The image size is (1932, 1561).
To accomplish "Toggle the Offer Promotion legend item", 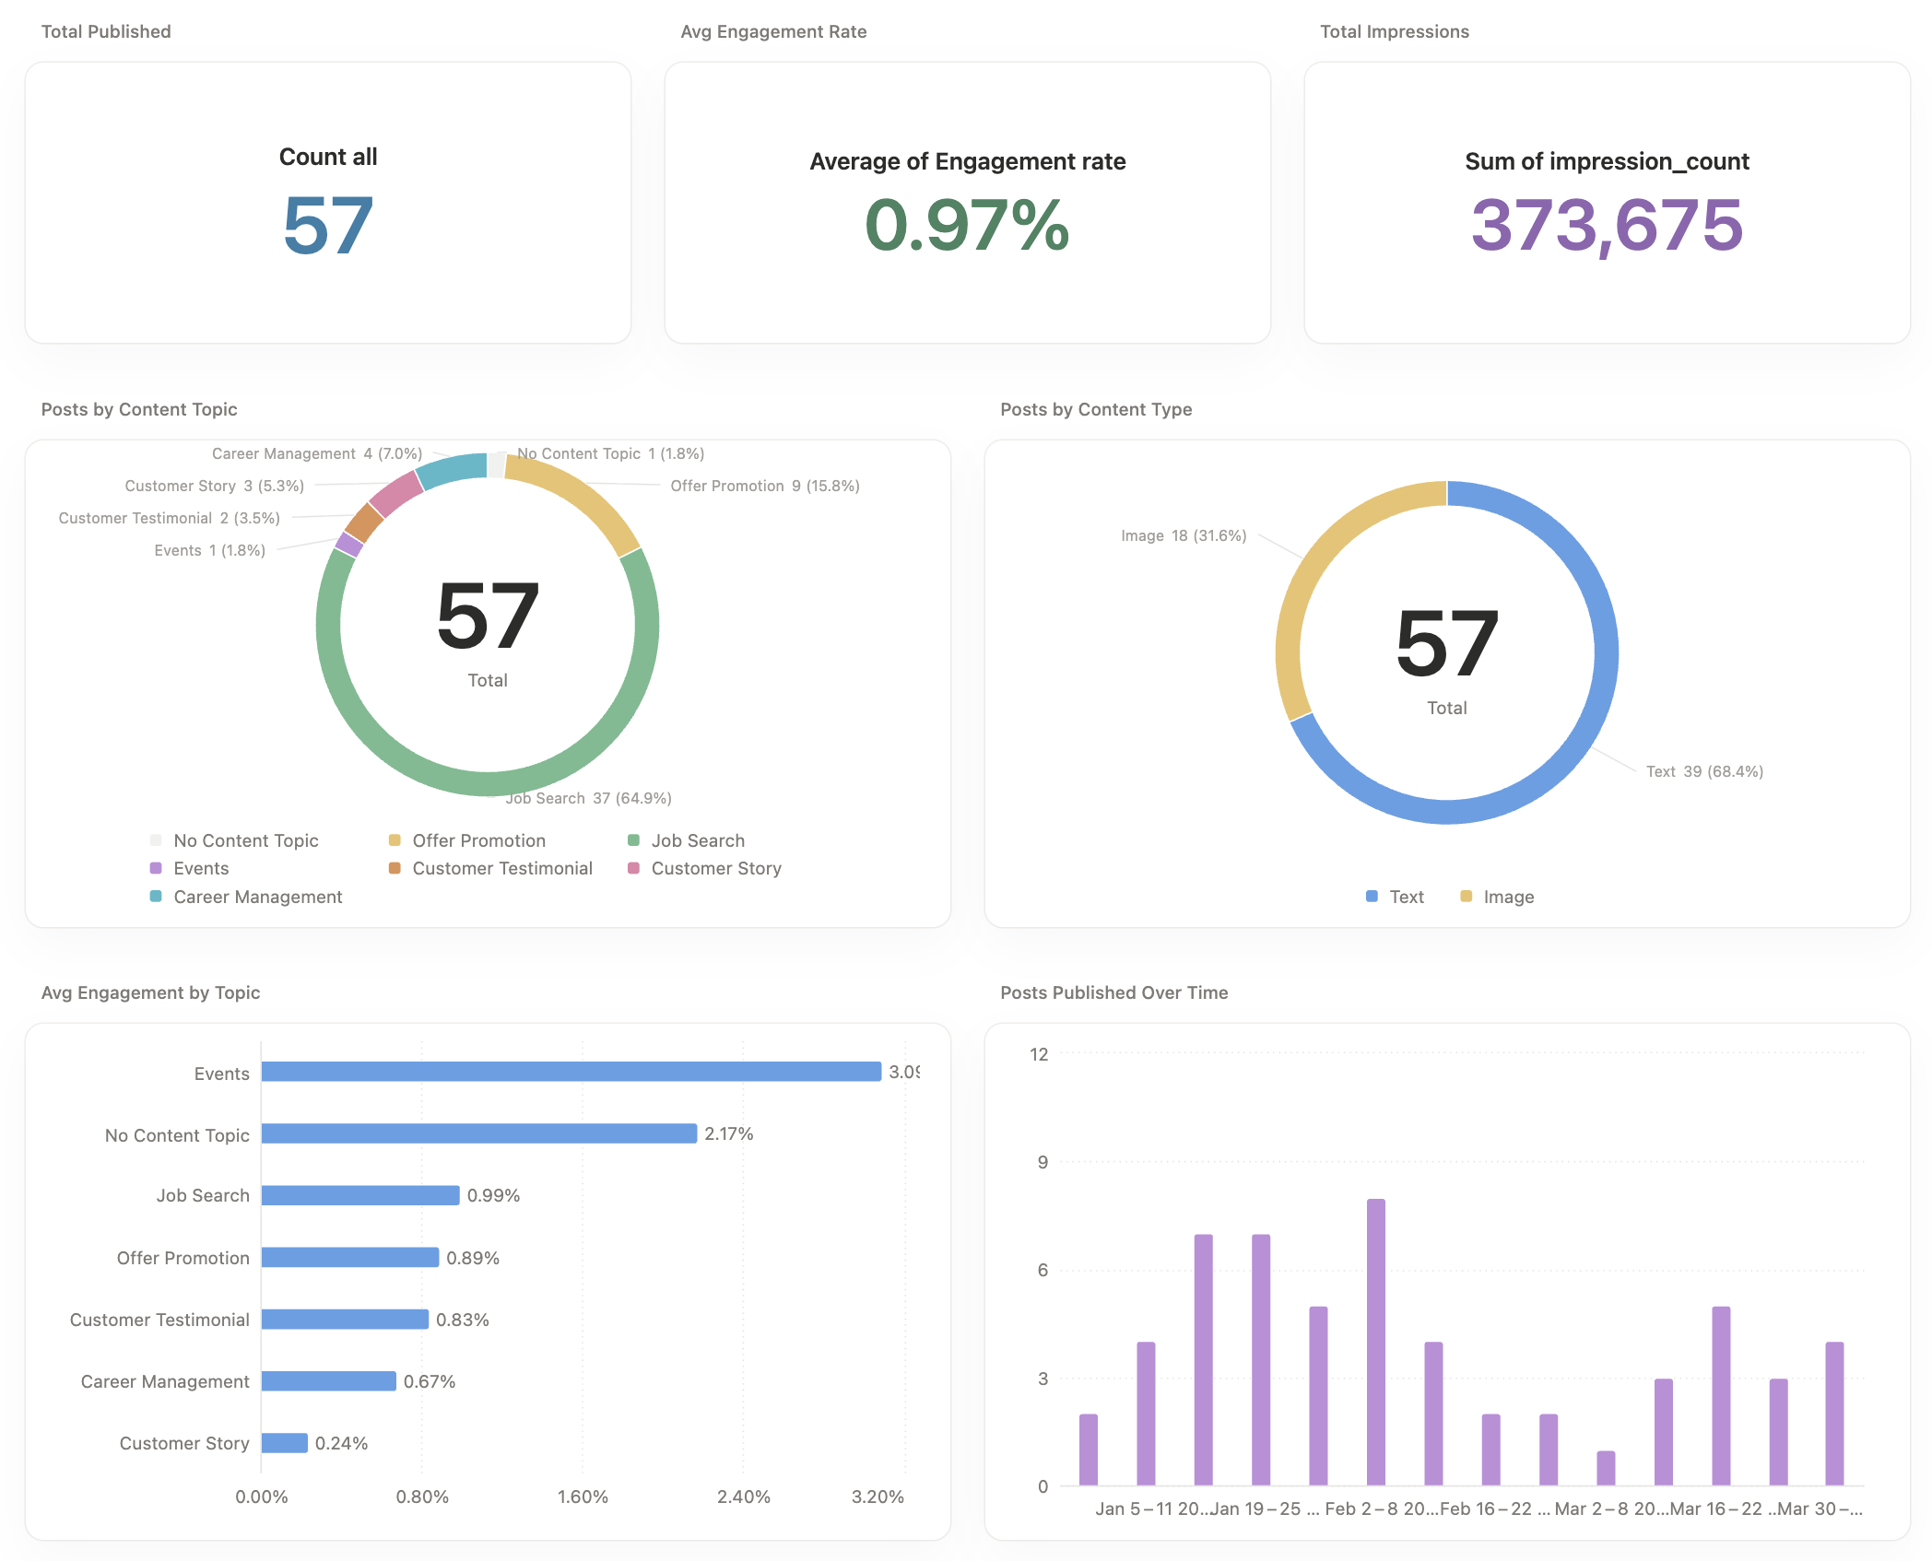I will point(477,840).
